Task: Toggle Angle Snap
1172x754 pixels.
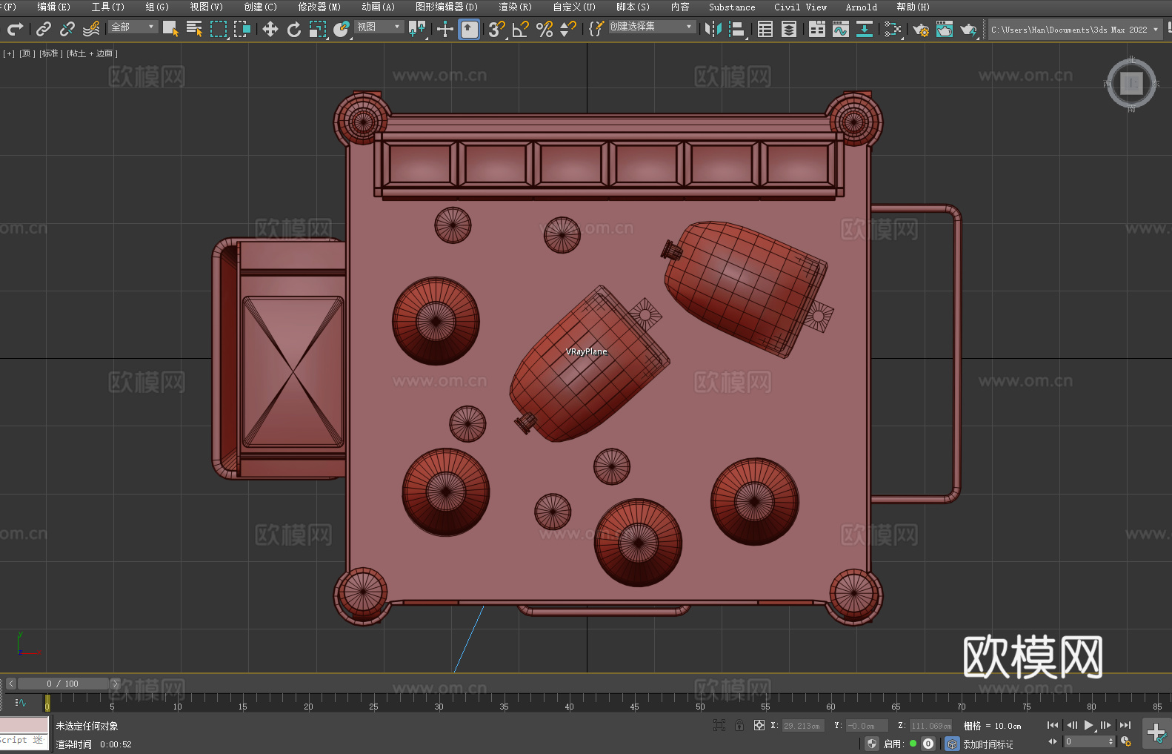Action: 521,29
